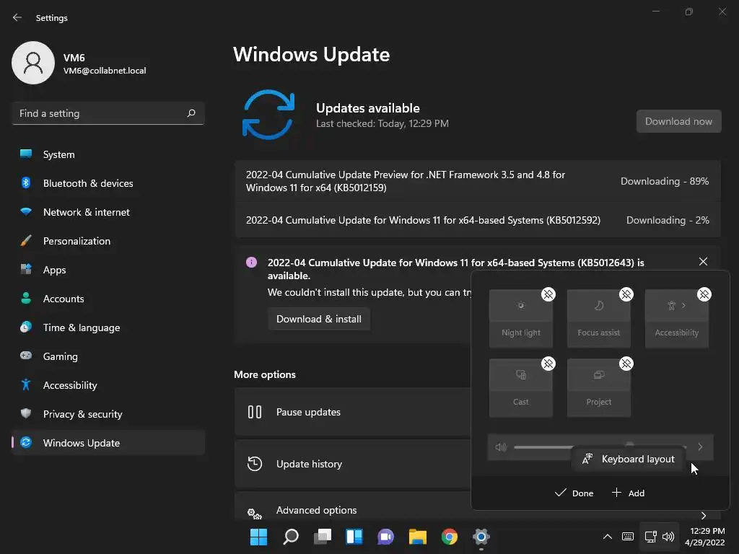Open Widgets from the taskbar
Screen dimensions: 739x554
[x=354, y=537]
